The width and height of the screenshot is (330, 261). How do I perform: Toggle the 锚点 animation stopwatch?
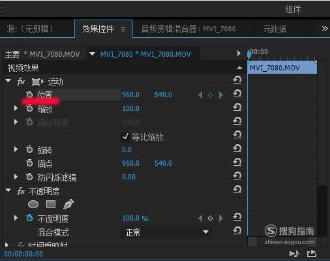pyautogui.click(x=29, y=163)
